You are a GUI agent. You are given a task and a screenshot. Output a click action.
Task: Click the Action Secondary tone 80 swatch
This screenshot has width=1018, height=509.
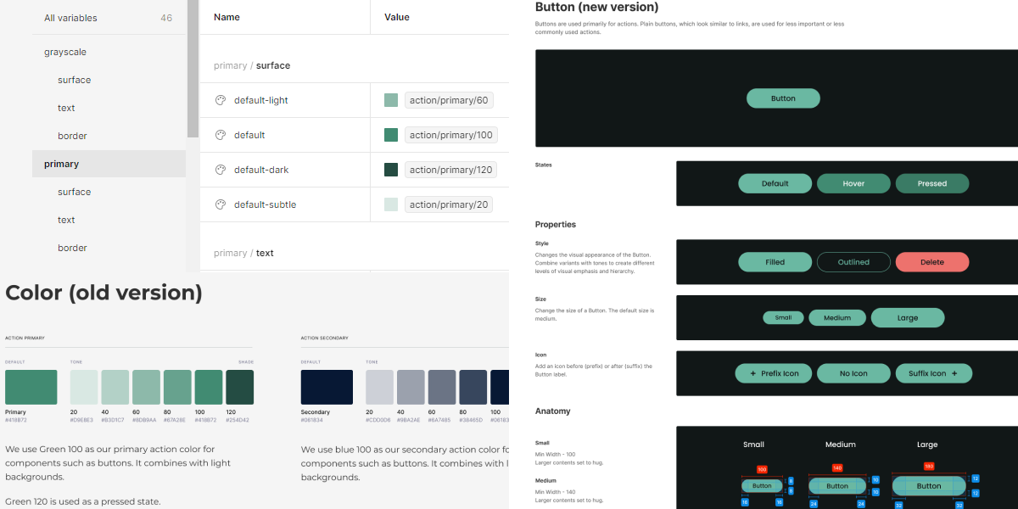(x=473, y=387)
